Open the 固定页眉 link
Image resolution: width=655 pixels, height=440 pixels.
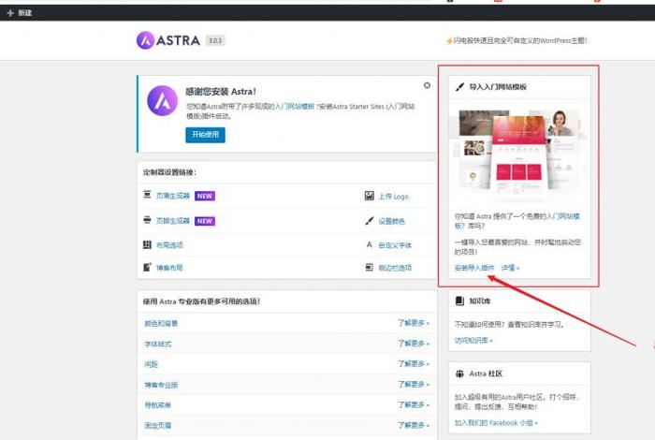click(x=158, y=425)
